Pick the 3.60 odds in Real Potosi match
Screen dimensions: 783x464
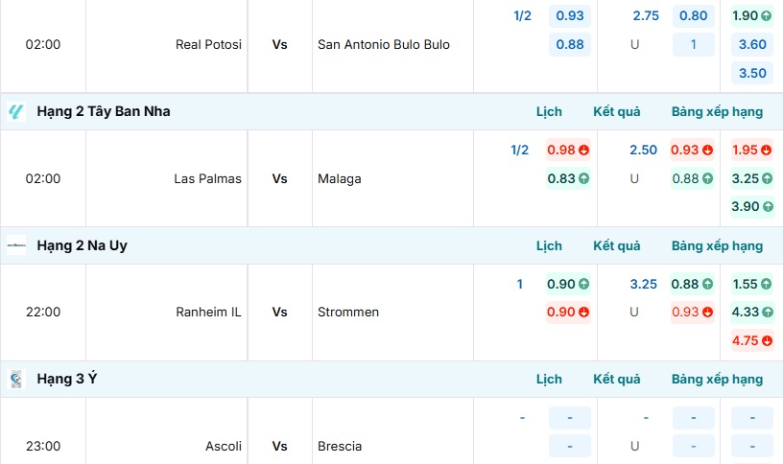pyautogui.click(x=752, y=44)
